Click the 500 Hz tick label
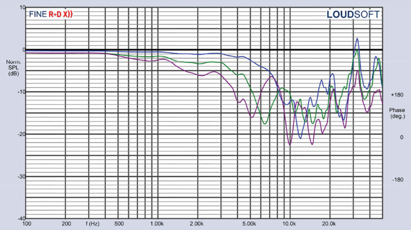Screen dimensions: 411x230 [x=119, y=223]
